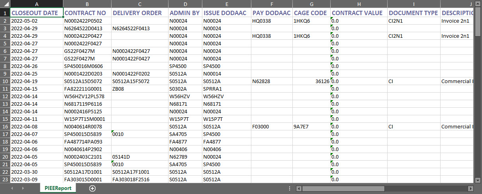Image resolution: width=482 pixels, height=194 pixels.
Task: Click horizontal scrollbar right arrow
Action: click(470, 188)
